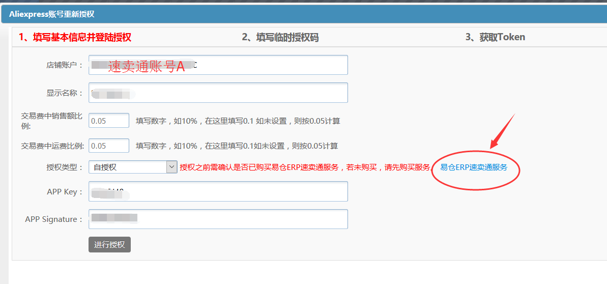607x284 pixels.
Task: Click the 店铺账户 label
Action: coord(65,65)
